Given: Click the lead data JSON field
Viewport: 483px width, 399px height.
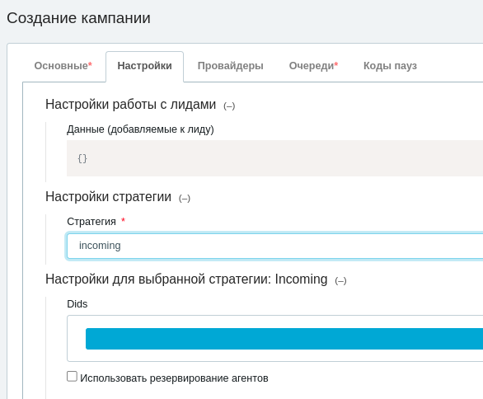Looking at the screenshot, I should [x=274, y=158].
